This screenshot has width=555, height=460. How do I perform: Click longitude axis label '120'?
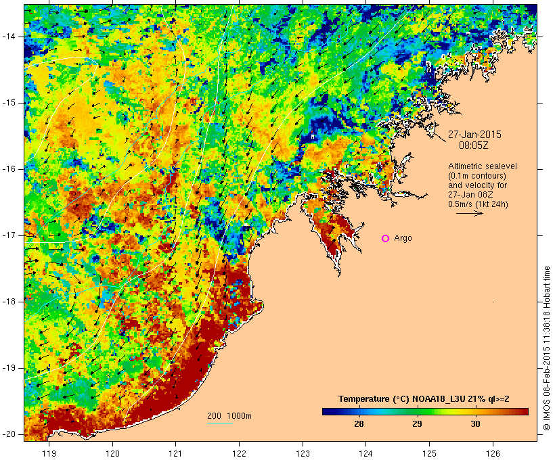click(x=112, y=453)
